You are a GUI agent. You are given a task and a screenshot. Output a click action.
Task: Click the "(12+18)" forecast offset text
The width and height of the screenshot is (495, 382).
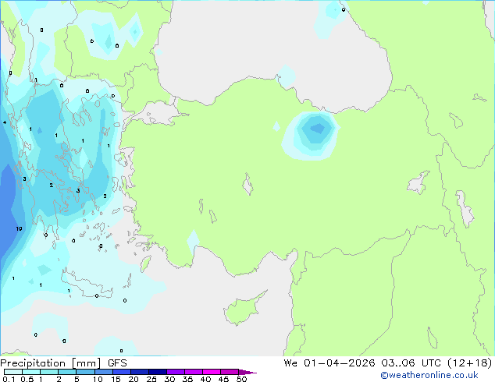[x=470, y=363]
